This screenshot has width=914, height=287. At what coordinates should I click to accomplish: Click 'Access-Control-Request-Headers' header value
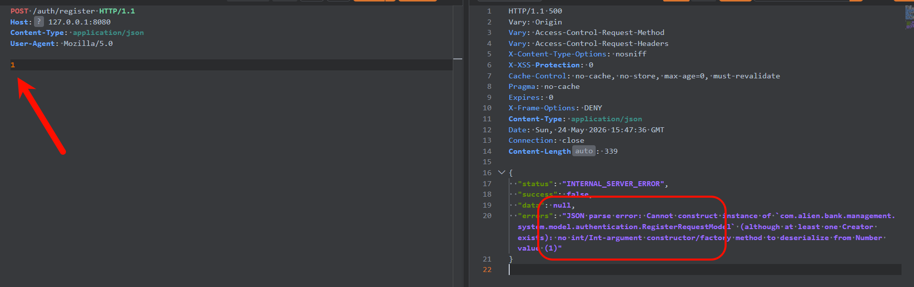602,43
